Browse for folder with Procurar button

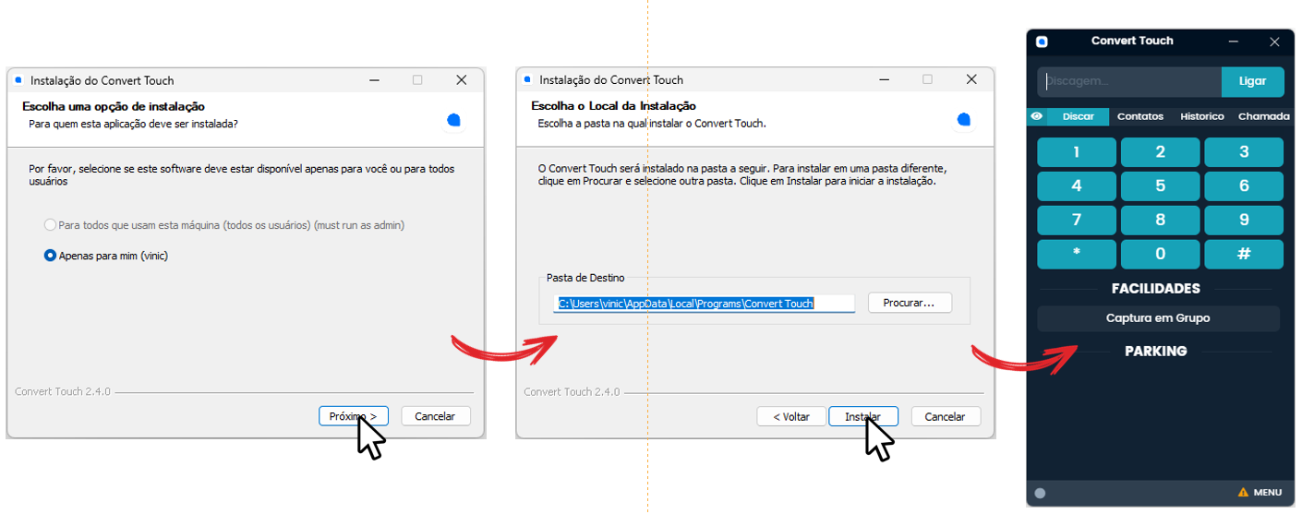[910, 303]
